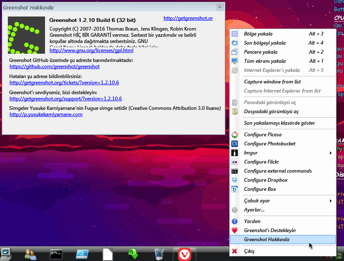Select Capture window from list
Viewport: 344px width, 261px height.
coord(283,82)
